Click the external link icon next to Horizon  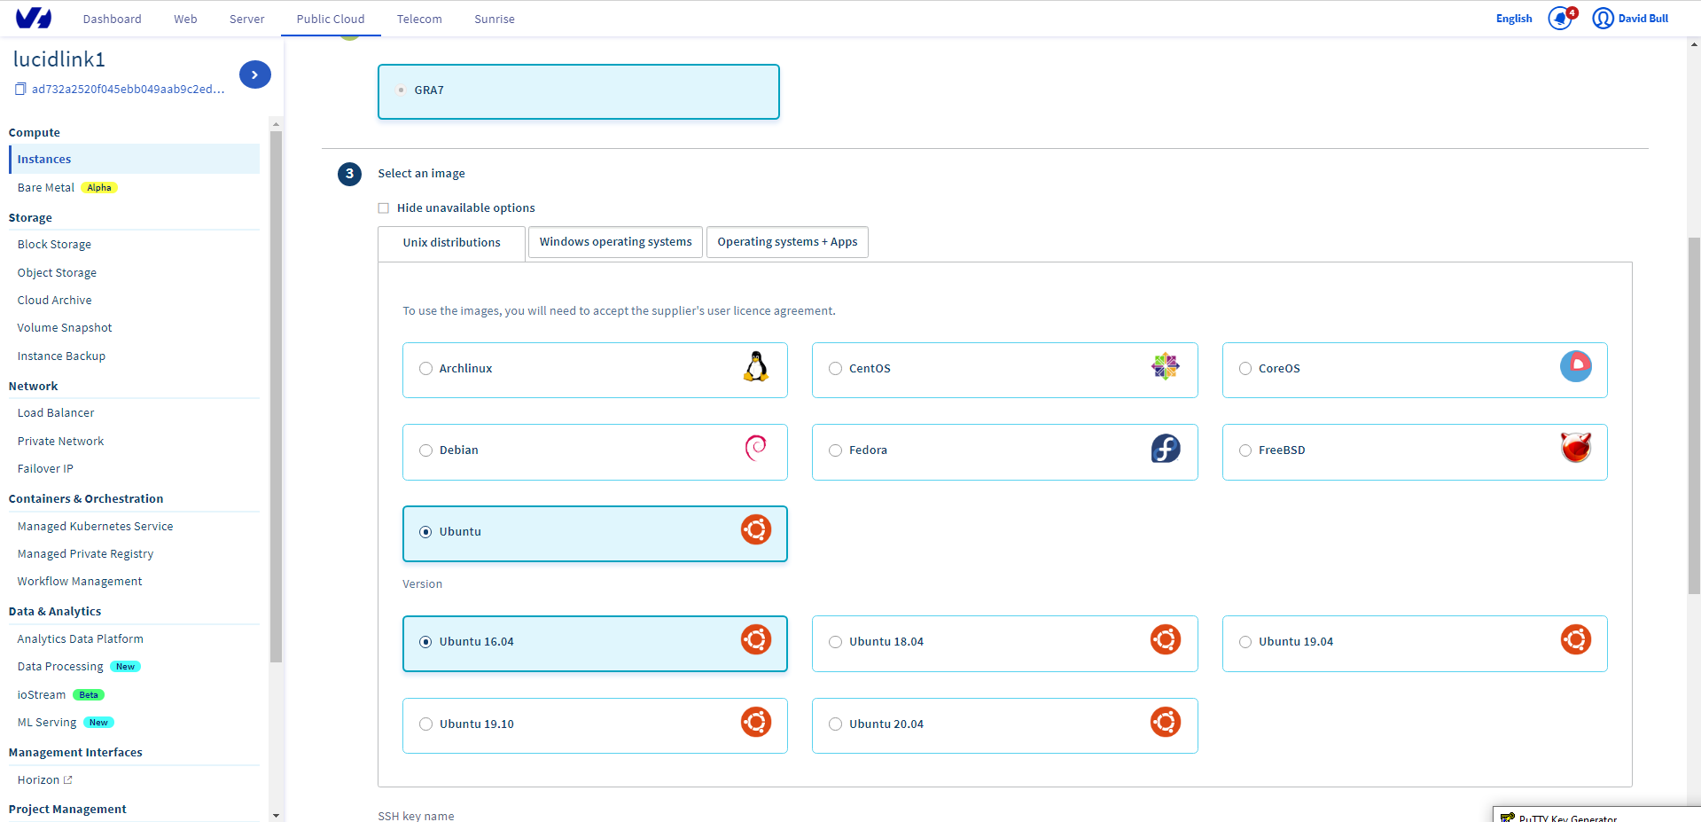pos(68,780)
